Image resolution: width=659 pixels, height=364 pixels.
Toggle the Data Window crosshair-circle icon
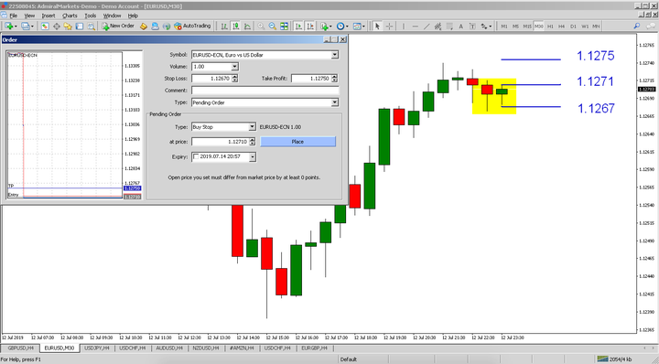pyautogui.click(x=57, y=26)
